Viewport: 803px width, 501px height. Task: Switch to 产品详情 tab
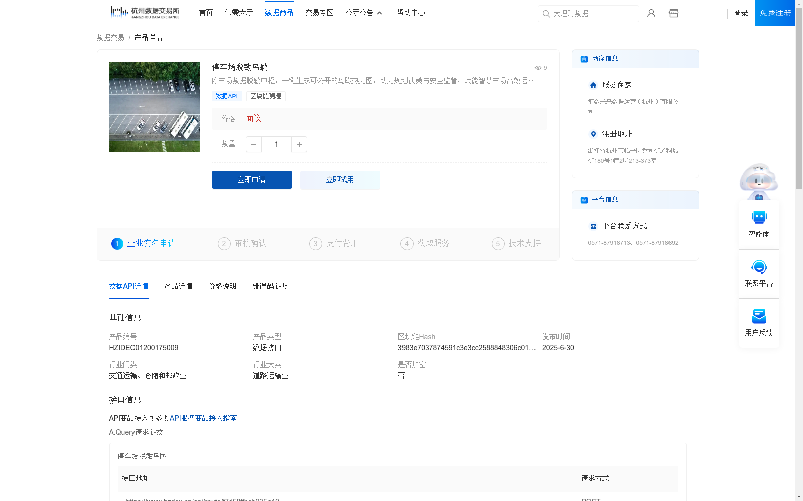tap(178, 286)
